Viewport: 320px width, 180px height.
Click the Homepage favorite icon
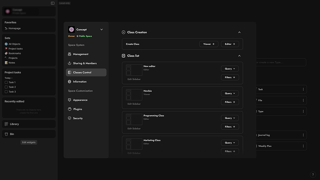point(6,28)
